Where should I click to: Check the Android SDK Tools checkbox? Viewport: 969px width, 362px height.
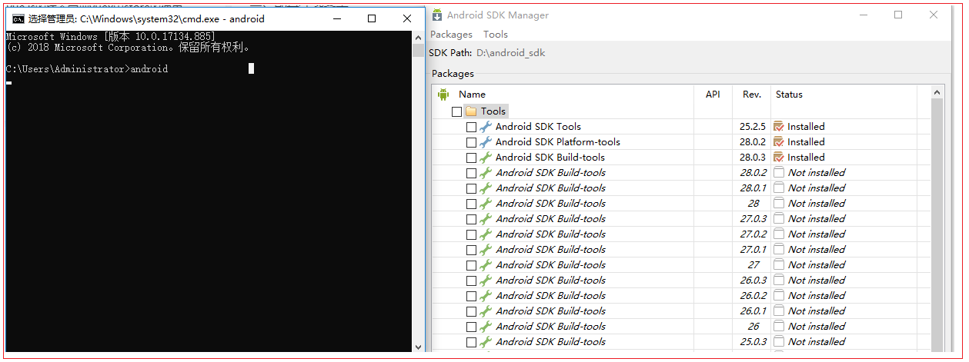pos(471,127)
